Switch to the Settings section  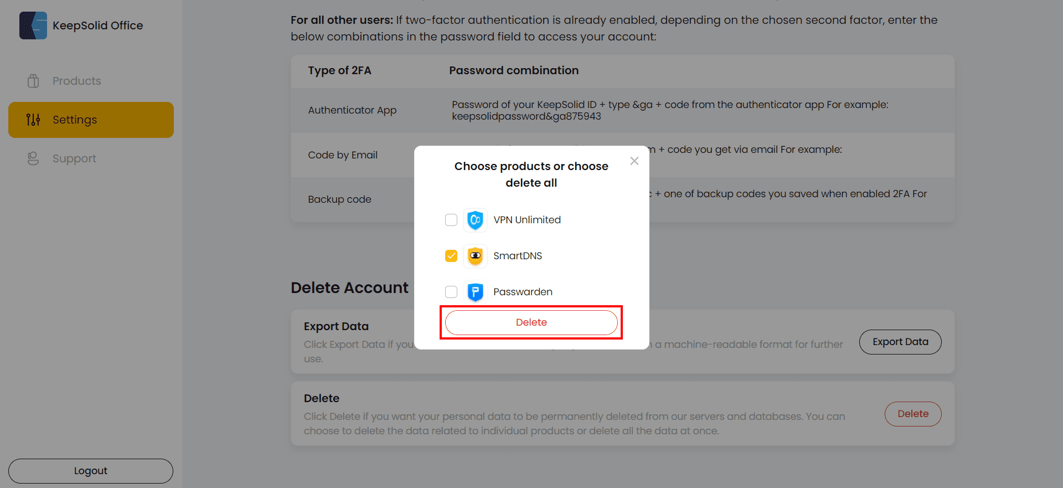pos(74,120)
